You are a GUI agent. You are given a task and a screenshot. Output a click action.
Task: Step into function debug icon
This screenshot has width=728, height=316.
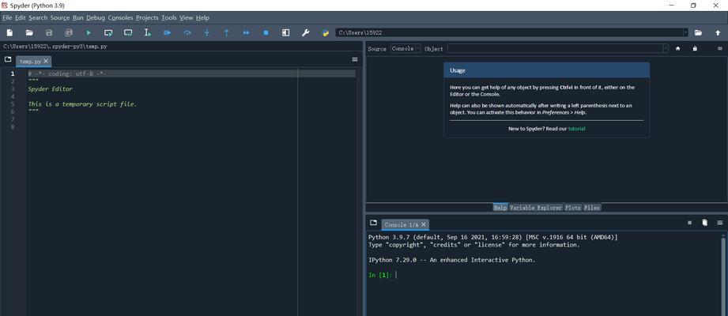[x=207, y=33]
